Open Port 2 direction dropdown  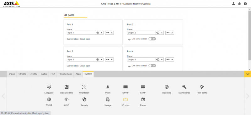pos(160,33)
